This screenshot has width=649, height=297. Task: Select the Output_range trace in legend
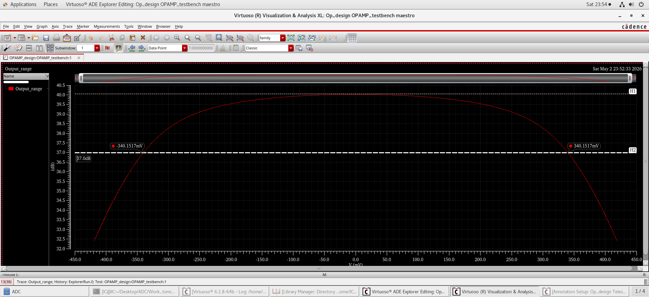click(29, 89)
